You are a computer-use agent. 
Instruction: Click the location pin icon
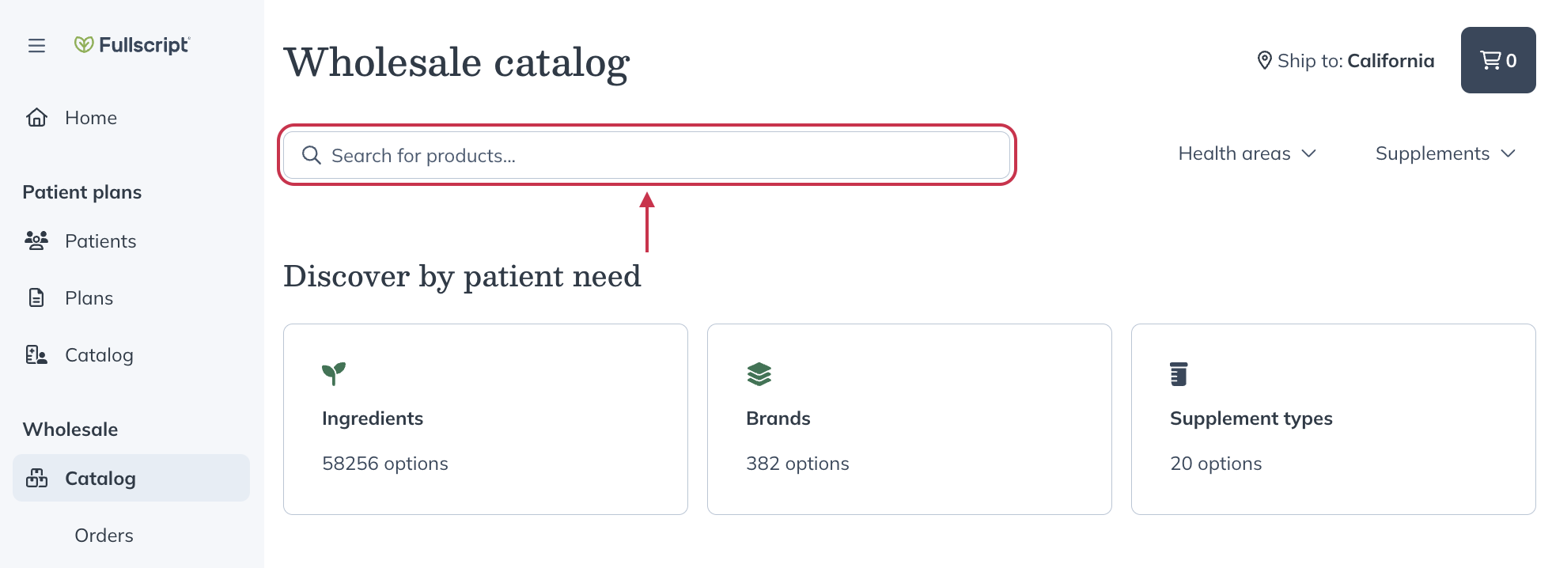(1264, 60)
